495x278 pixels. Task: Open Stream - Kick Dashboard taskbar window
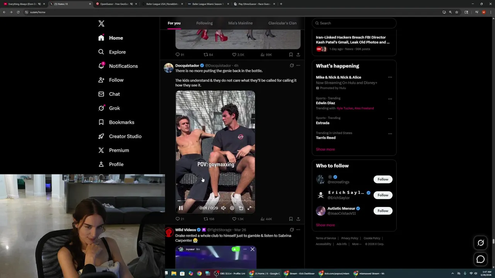point(300,273)
